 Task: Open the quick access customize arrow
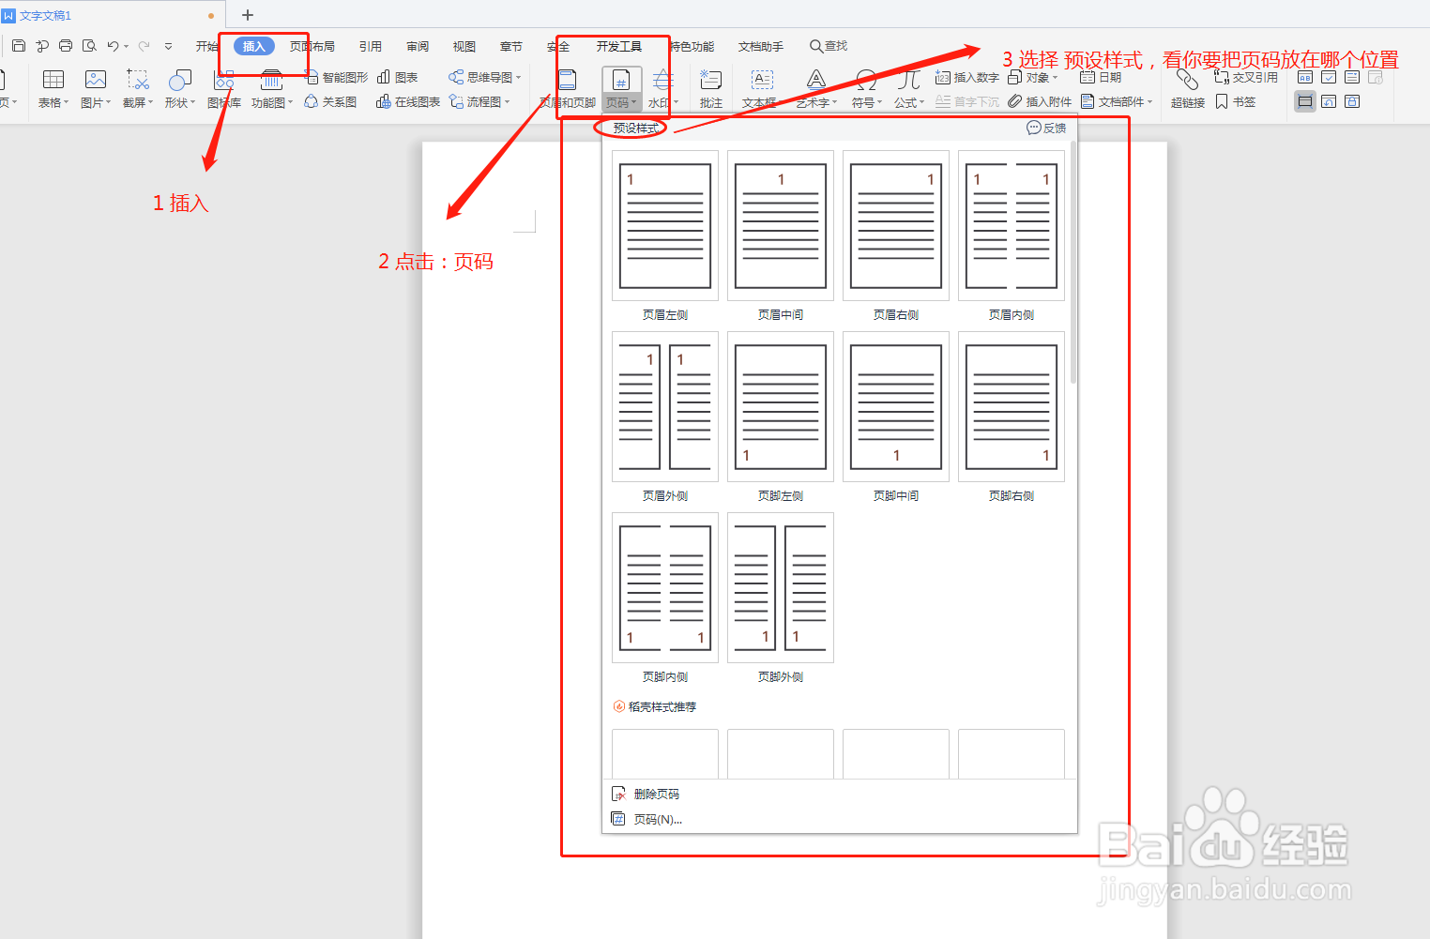[x=168, y=45]
